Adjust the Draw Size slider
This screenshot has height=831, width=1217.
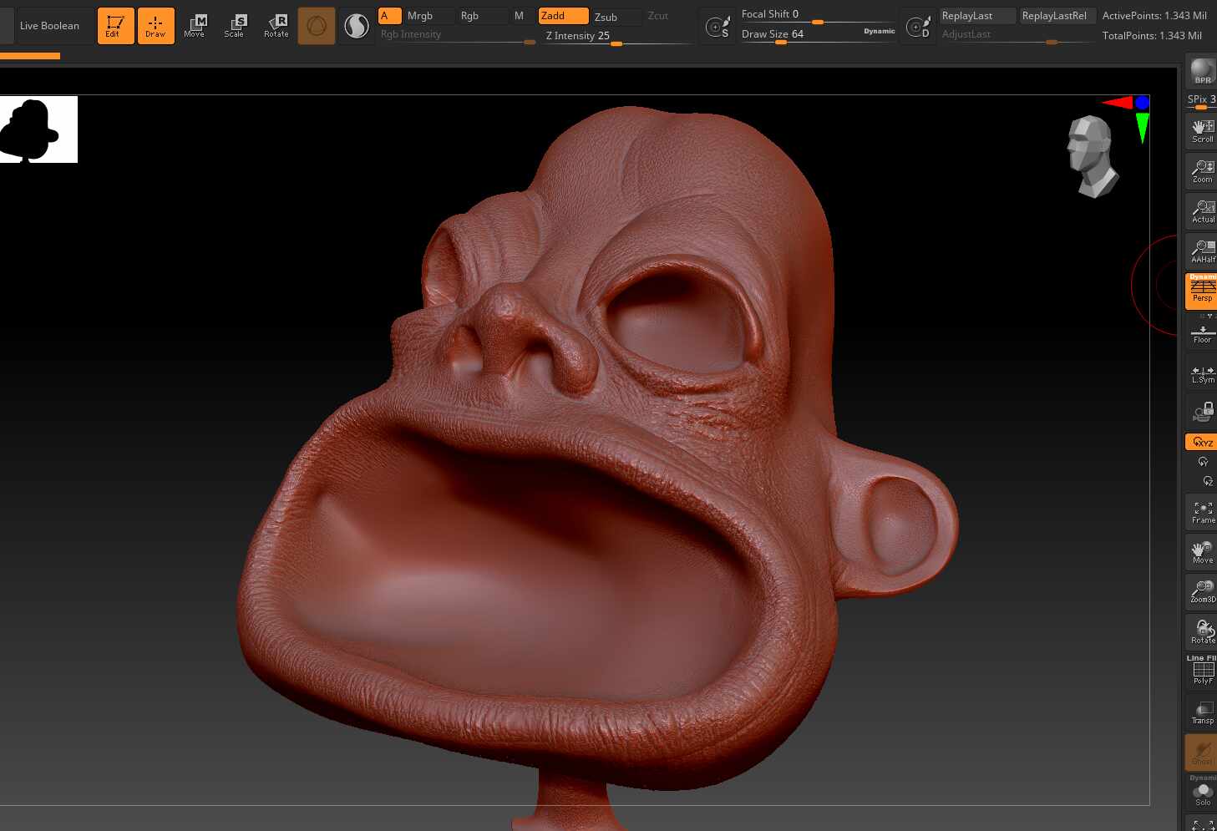pos(817,34)
